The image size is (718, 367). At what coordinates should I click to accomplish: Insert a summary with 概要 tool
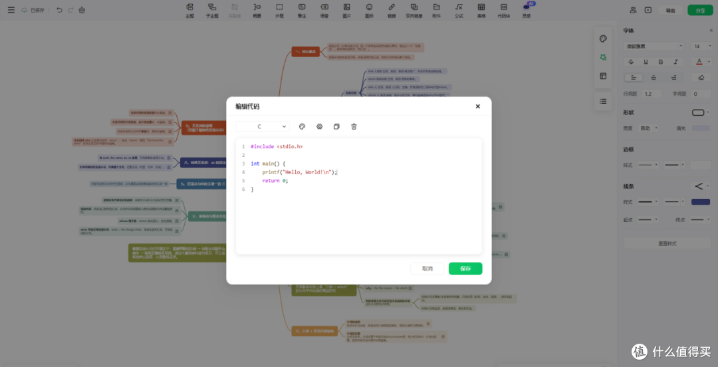(257, 10)
